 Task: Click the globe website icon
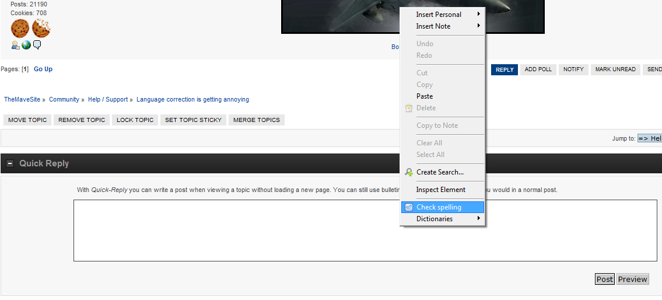26,45
